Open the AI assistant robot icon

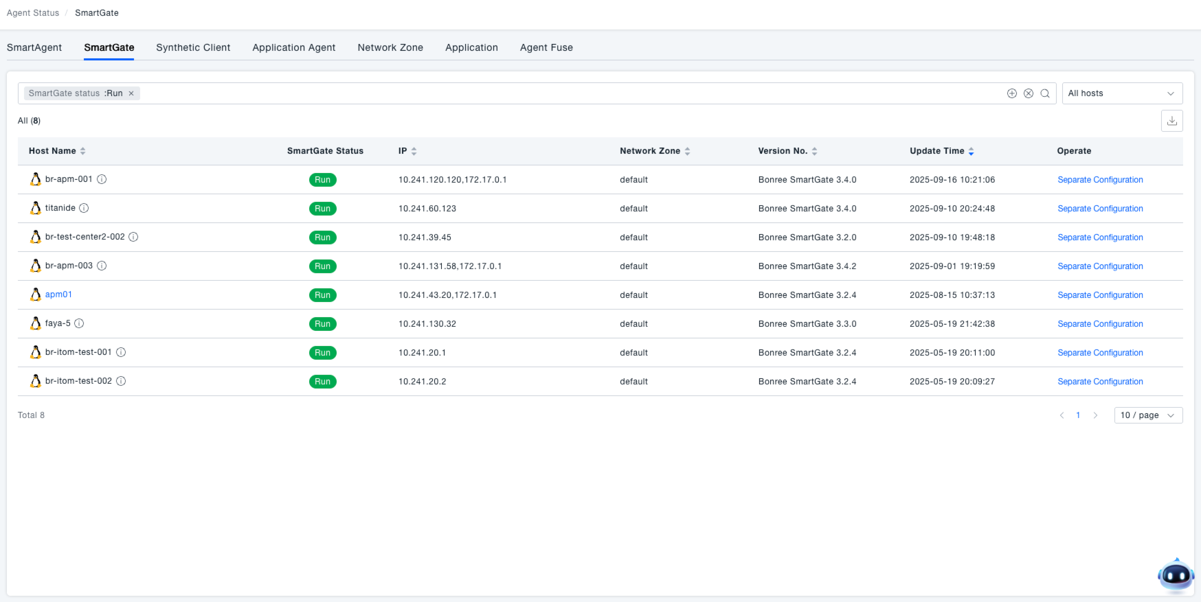click(x=1176, y=575)
